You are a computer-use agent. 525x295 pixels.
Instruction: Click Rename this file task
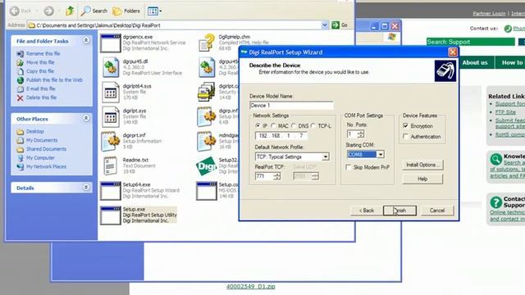[43, 53]
